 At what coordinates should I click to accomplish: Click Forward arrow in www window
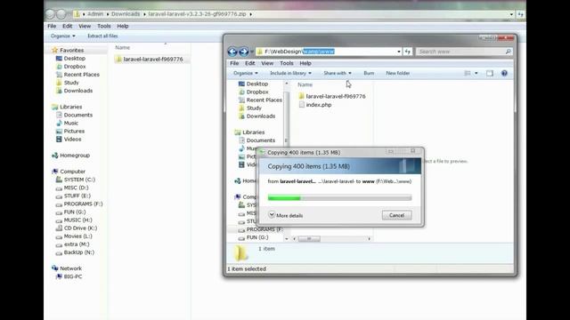[243, 52]
